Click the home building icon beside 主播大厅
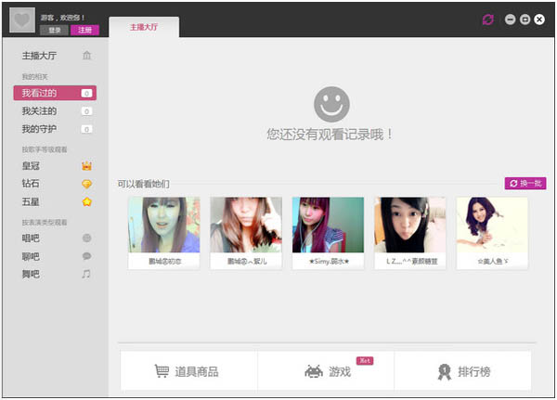This screenshot has height=400, width=557. (x=86, y=56)
